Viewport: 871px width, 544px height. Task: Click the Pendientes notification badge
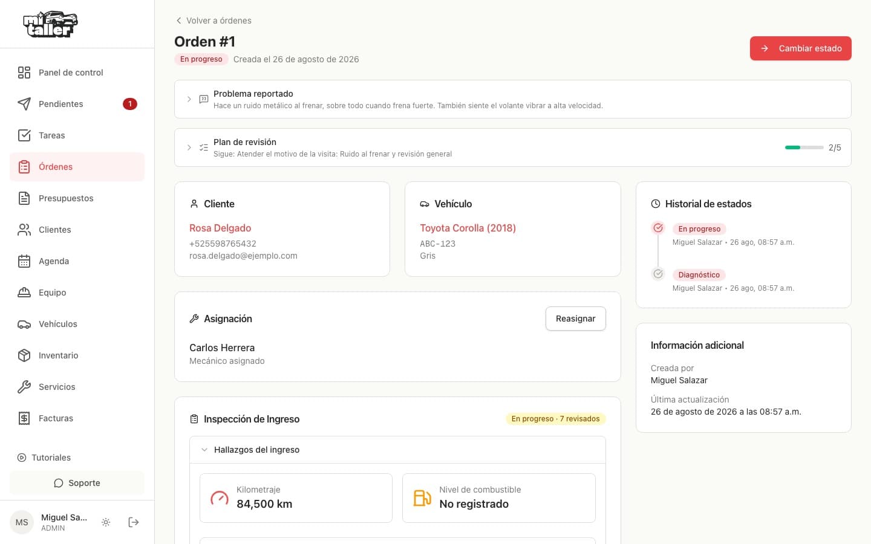click(x=130, y=104)
